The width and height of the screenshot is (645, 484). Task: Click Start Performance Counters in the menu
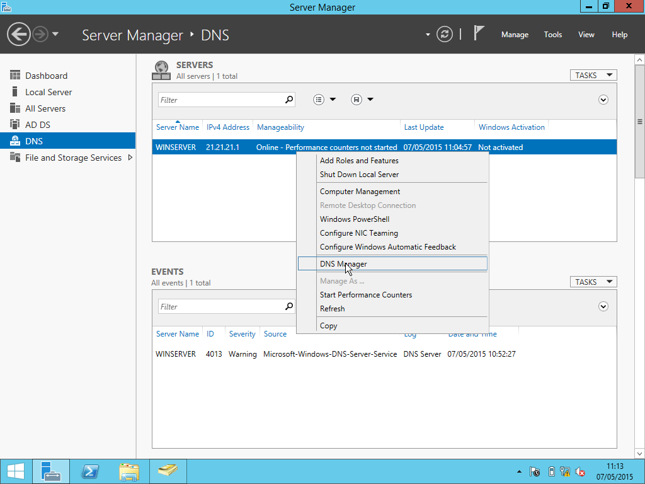click(365, 294)
